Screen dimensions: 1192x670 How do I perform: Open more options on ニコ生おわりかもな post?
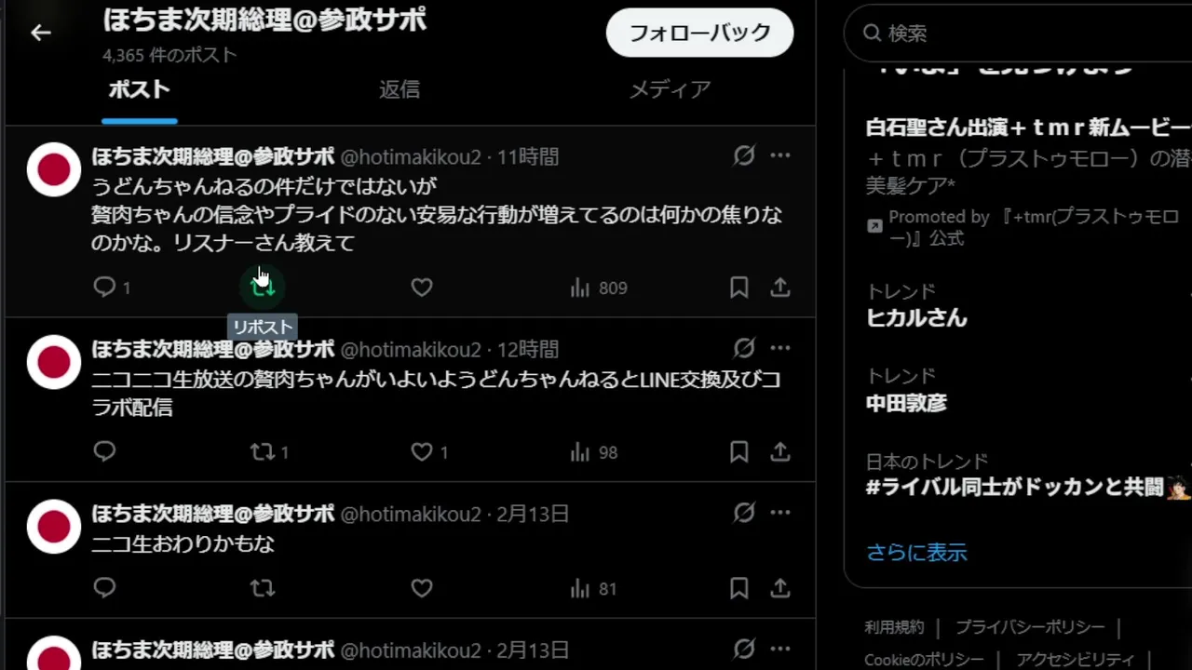(x=780, y=513)
